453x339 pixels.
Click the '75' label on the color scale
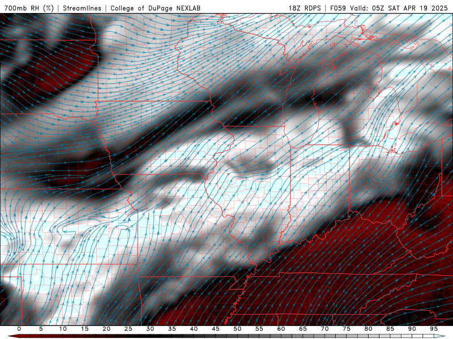point(347,329)
